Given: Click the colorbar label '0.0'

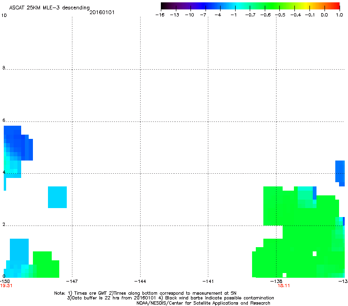Looking at the screenshot, I should click(324, 15).
